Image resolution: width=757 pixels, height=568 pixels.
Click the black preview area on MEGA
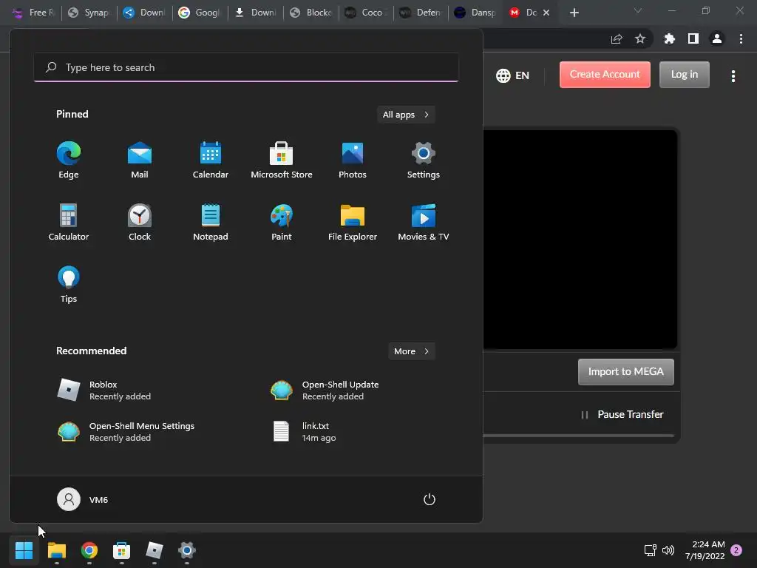pos(580,239)
